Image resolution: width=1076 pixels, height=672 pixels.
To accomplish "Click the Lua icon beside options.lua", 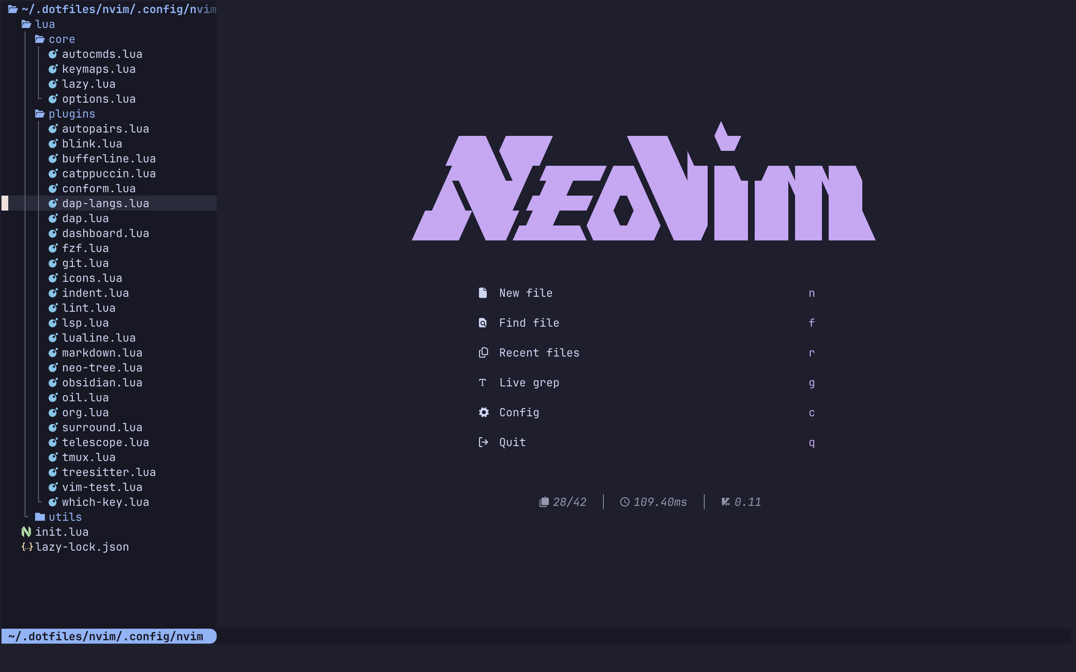I will click(53, 99).
